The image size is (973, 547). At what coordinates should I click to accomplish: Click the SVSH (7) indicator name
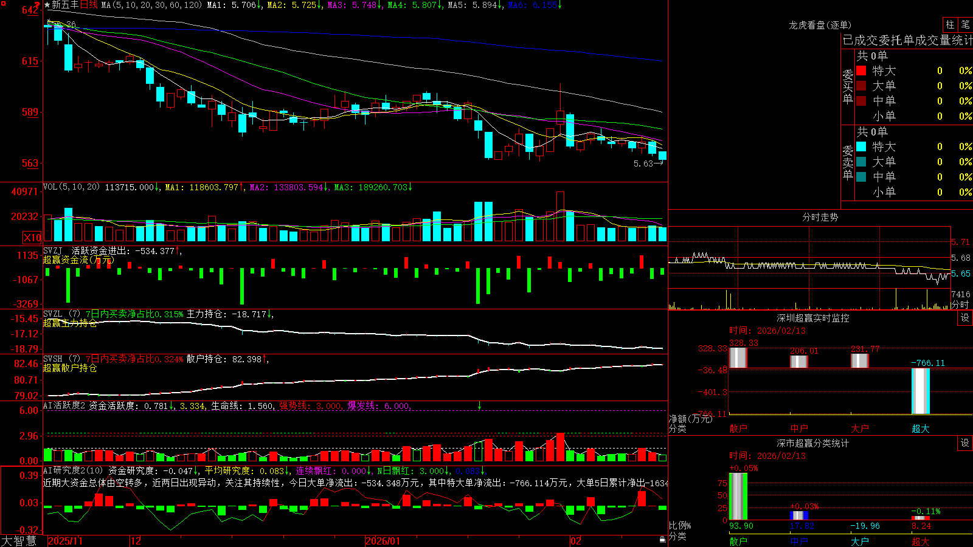[x=61, y=359]
